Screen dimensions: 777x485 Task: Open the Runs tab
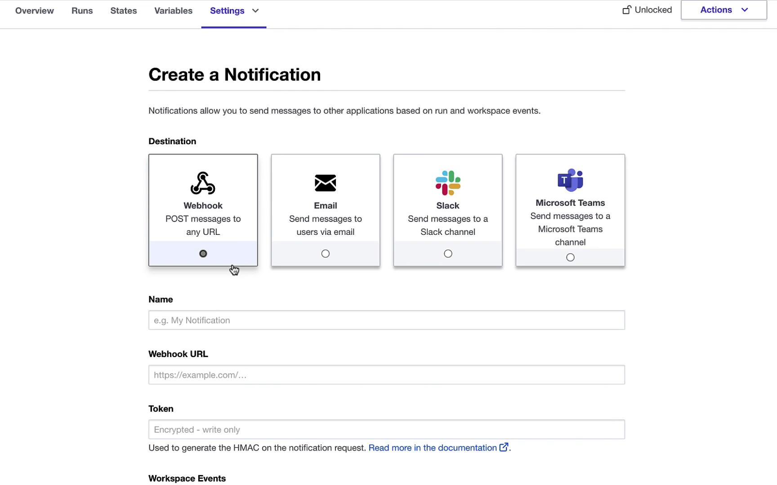[82, 11]
